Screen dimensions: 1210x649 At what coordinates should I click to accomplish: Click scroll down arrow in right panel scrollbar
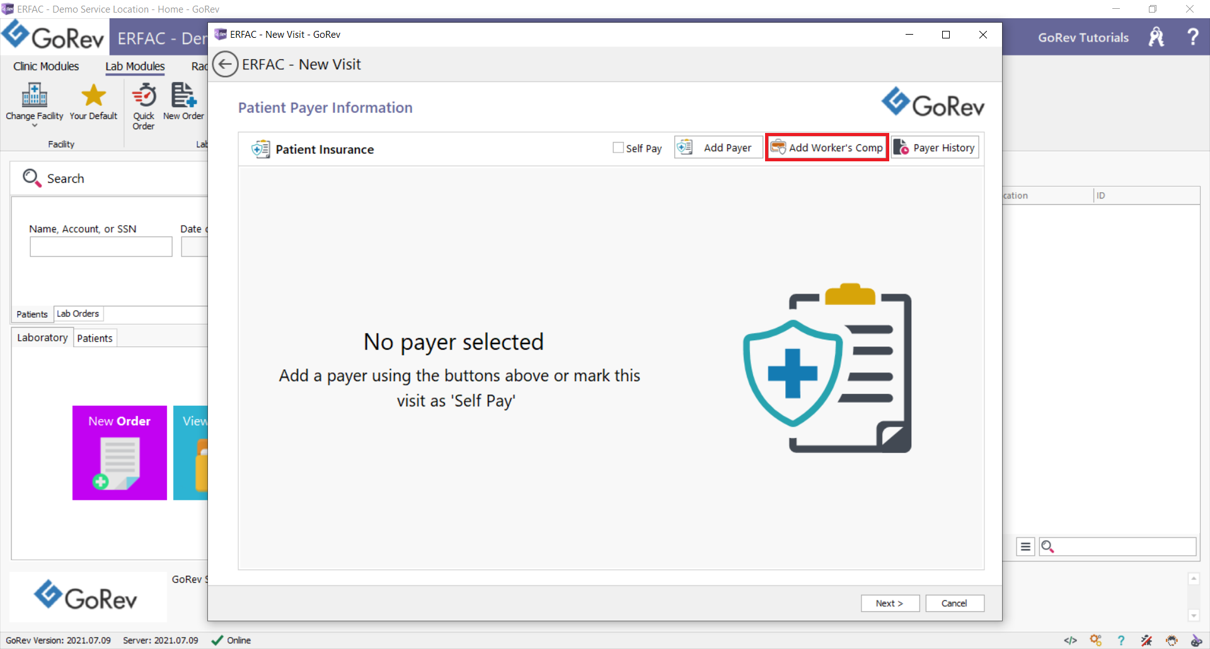click(x=1194, y=616)
